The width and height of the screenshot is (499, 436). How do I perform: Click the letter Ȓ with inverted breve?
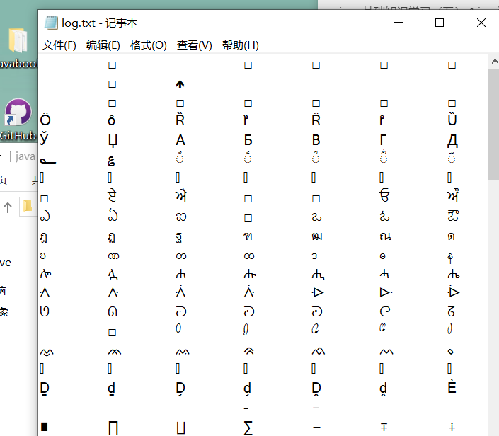tap(316, 119)
